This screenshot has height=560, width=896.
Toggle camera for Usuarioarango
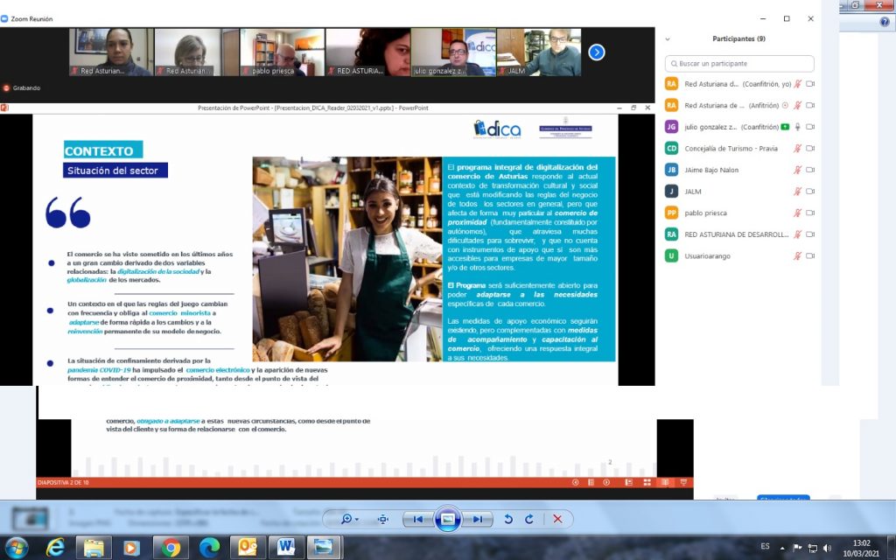810,255
